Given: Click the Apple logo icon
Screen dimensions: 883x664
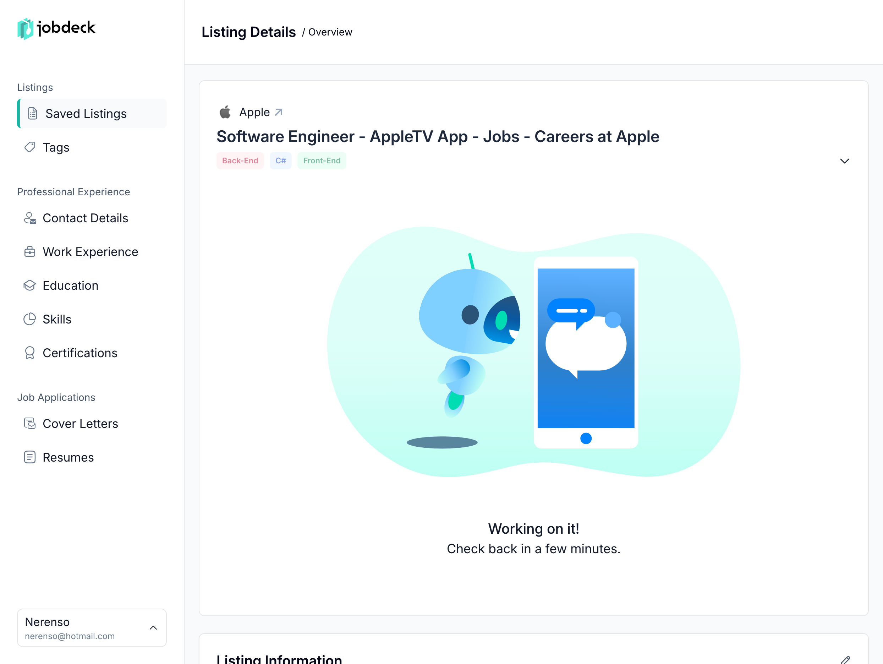Looking at the screenshot, I should [x=225, y=112].
